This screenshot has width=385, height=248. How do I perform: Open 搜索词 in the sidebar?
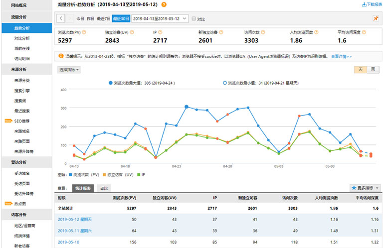coord(20,101)
